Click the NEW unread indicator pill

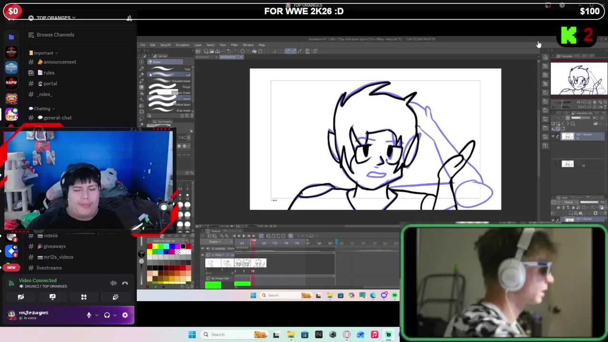[x=11, y=267]
